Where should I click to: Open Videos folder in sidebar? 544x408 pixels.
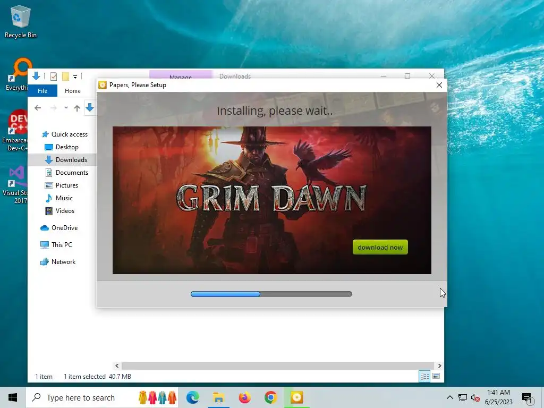[65, 211]
